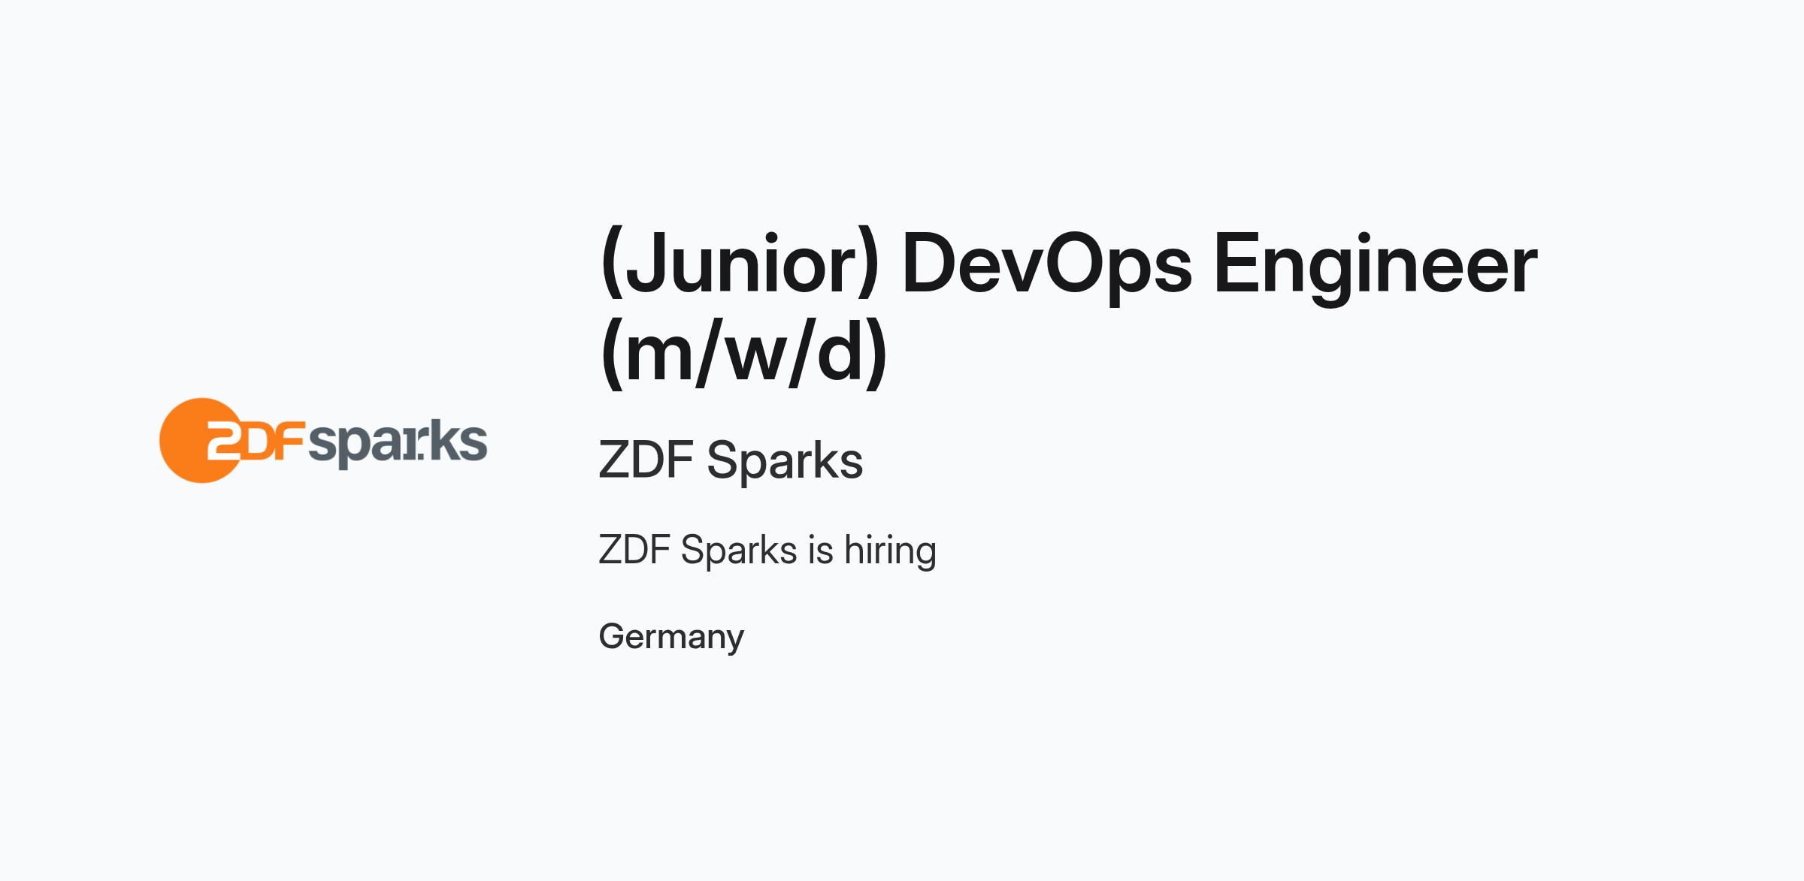Select the white ZDF lettering in logo
The width and height of the screenshot is (1804, 881).
point(256,440)
